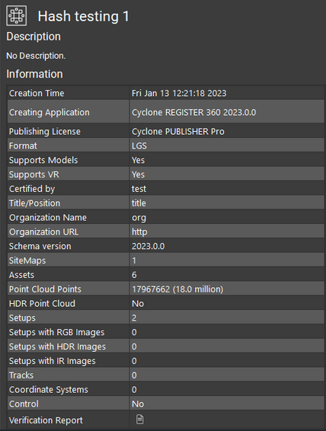Viewport: 326px width, 431px height.
Task: Click the Cyclone REGISTER 360 2023.0.0 cell
Action: [x=227, y=112]
